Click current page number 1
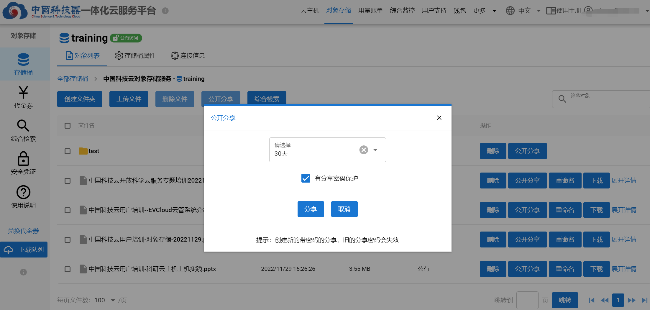The width and height of the screenshot is (650, 310). 618,300
